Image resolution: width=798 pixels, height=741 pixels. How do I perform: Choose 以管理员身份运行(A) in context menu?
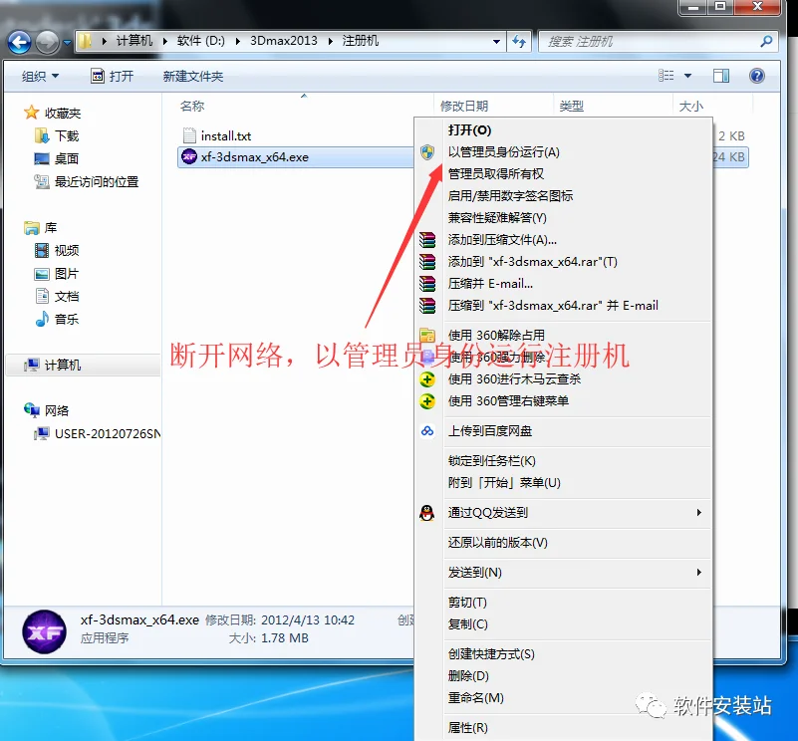[564, 152]
